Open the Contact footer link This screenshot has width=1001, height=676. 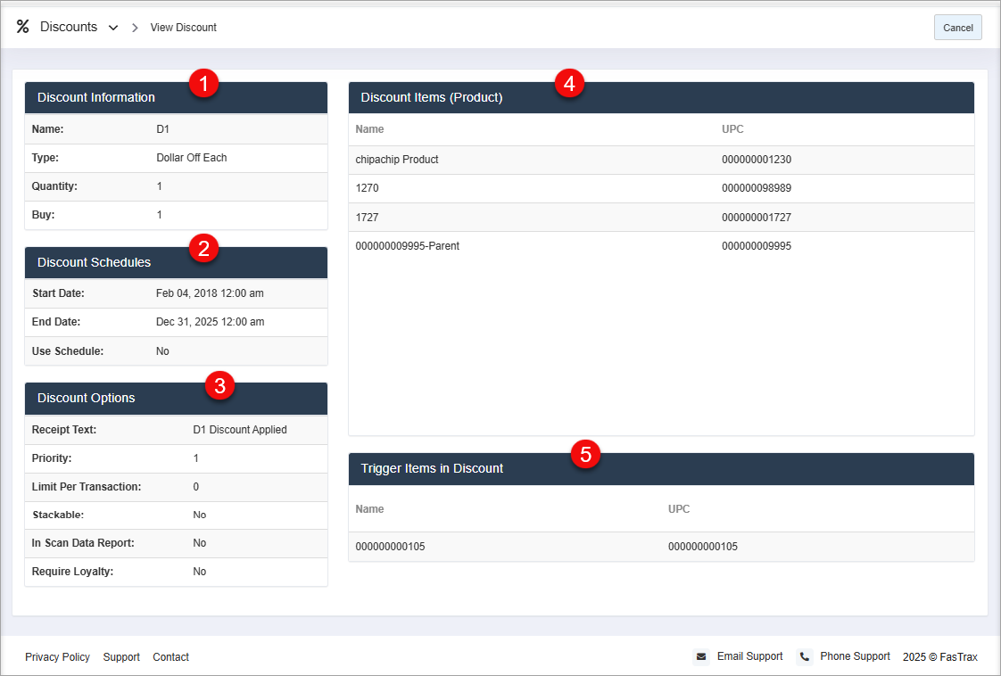point(170,657)
